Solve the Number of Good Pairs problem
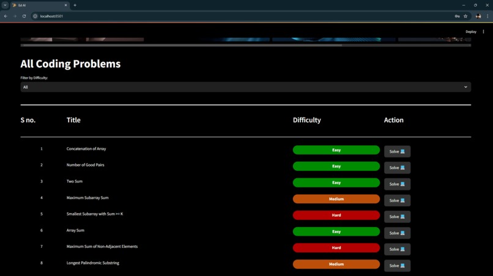This screenshot has height=276, width=493. pos(397,168)
